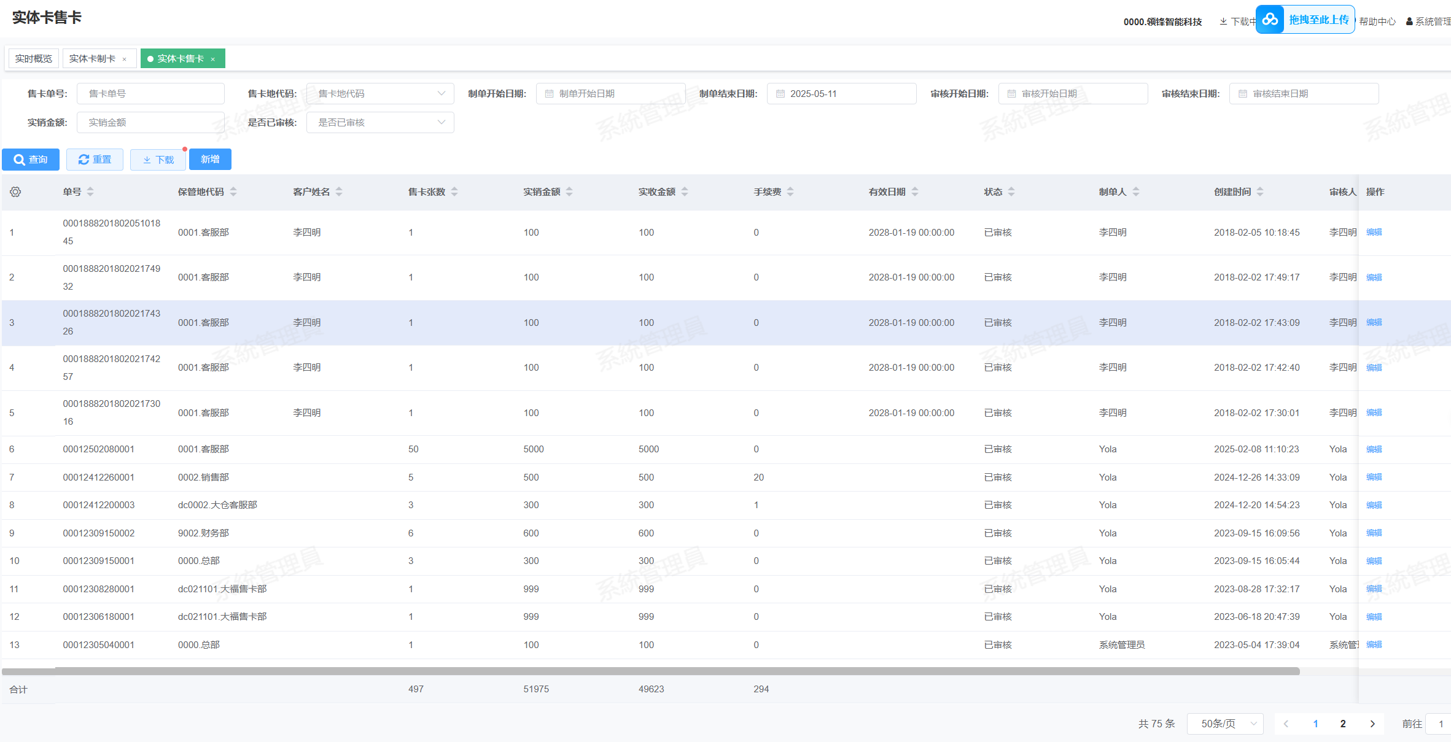Screen dimensions: 1451x742
Task: Go to page 2 of results
Action: pos(1343,724)
